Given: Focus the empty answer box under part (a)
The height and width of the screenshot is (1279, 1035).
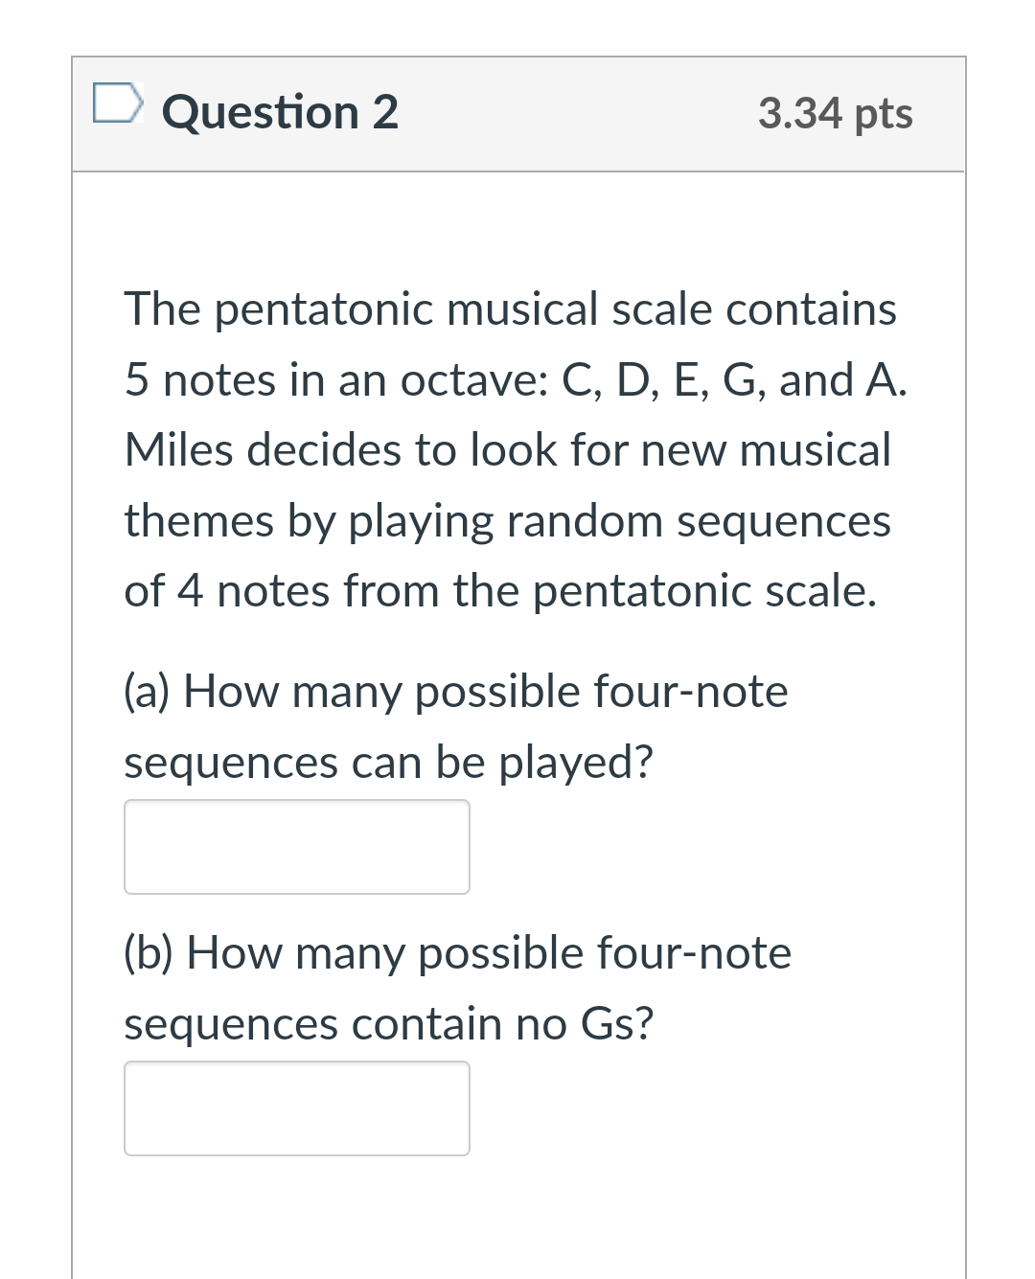Looking at the screenshot, I should pos(297,847).
